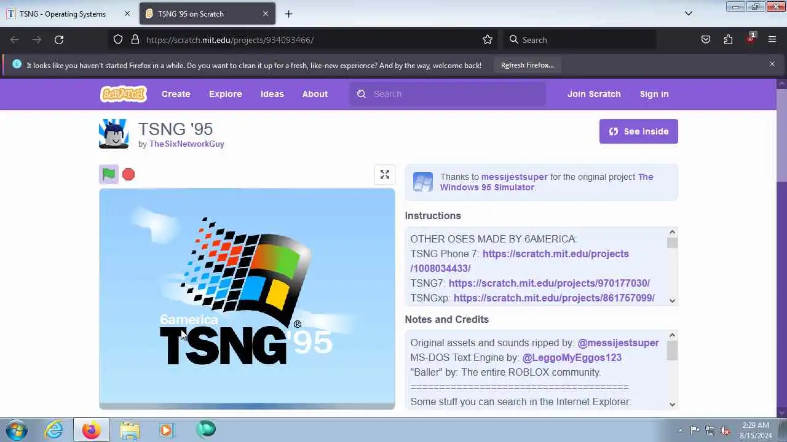Go back with the browser back arrow
The width and height of the screenshot is (787, 442).
point(15,40)
